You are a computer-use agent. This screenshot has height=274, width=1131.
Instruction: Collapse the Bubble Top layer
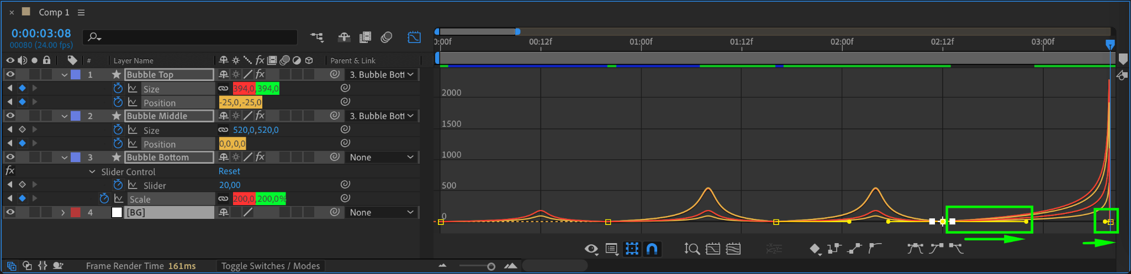(x=64, y=75)
